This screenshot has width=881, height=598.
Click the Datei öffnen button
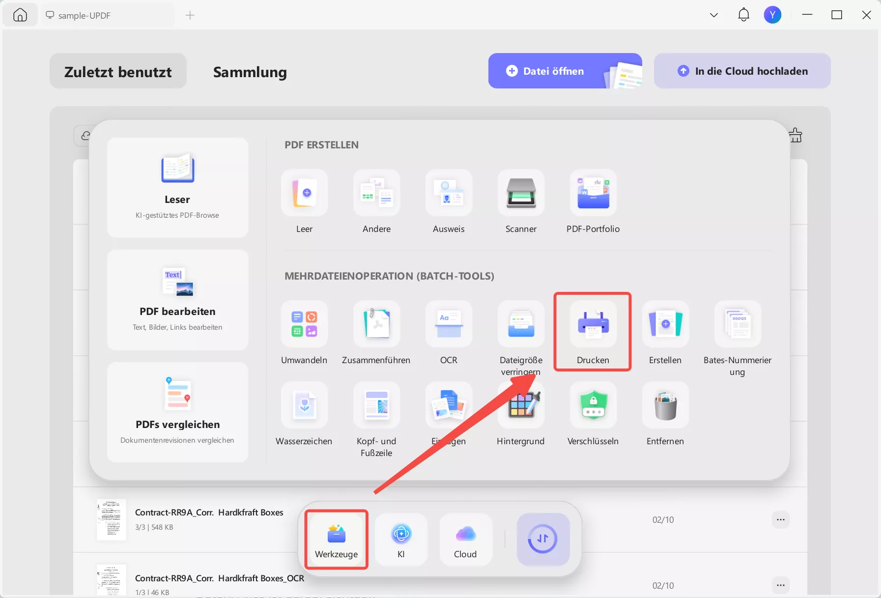pyautogui.click(x=565, y=71)
